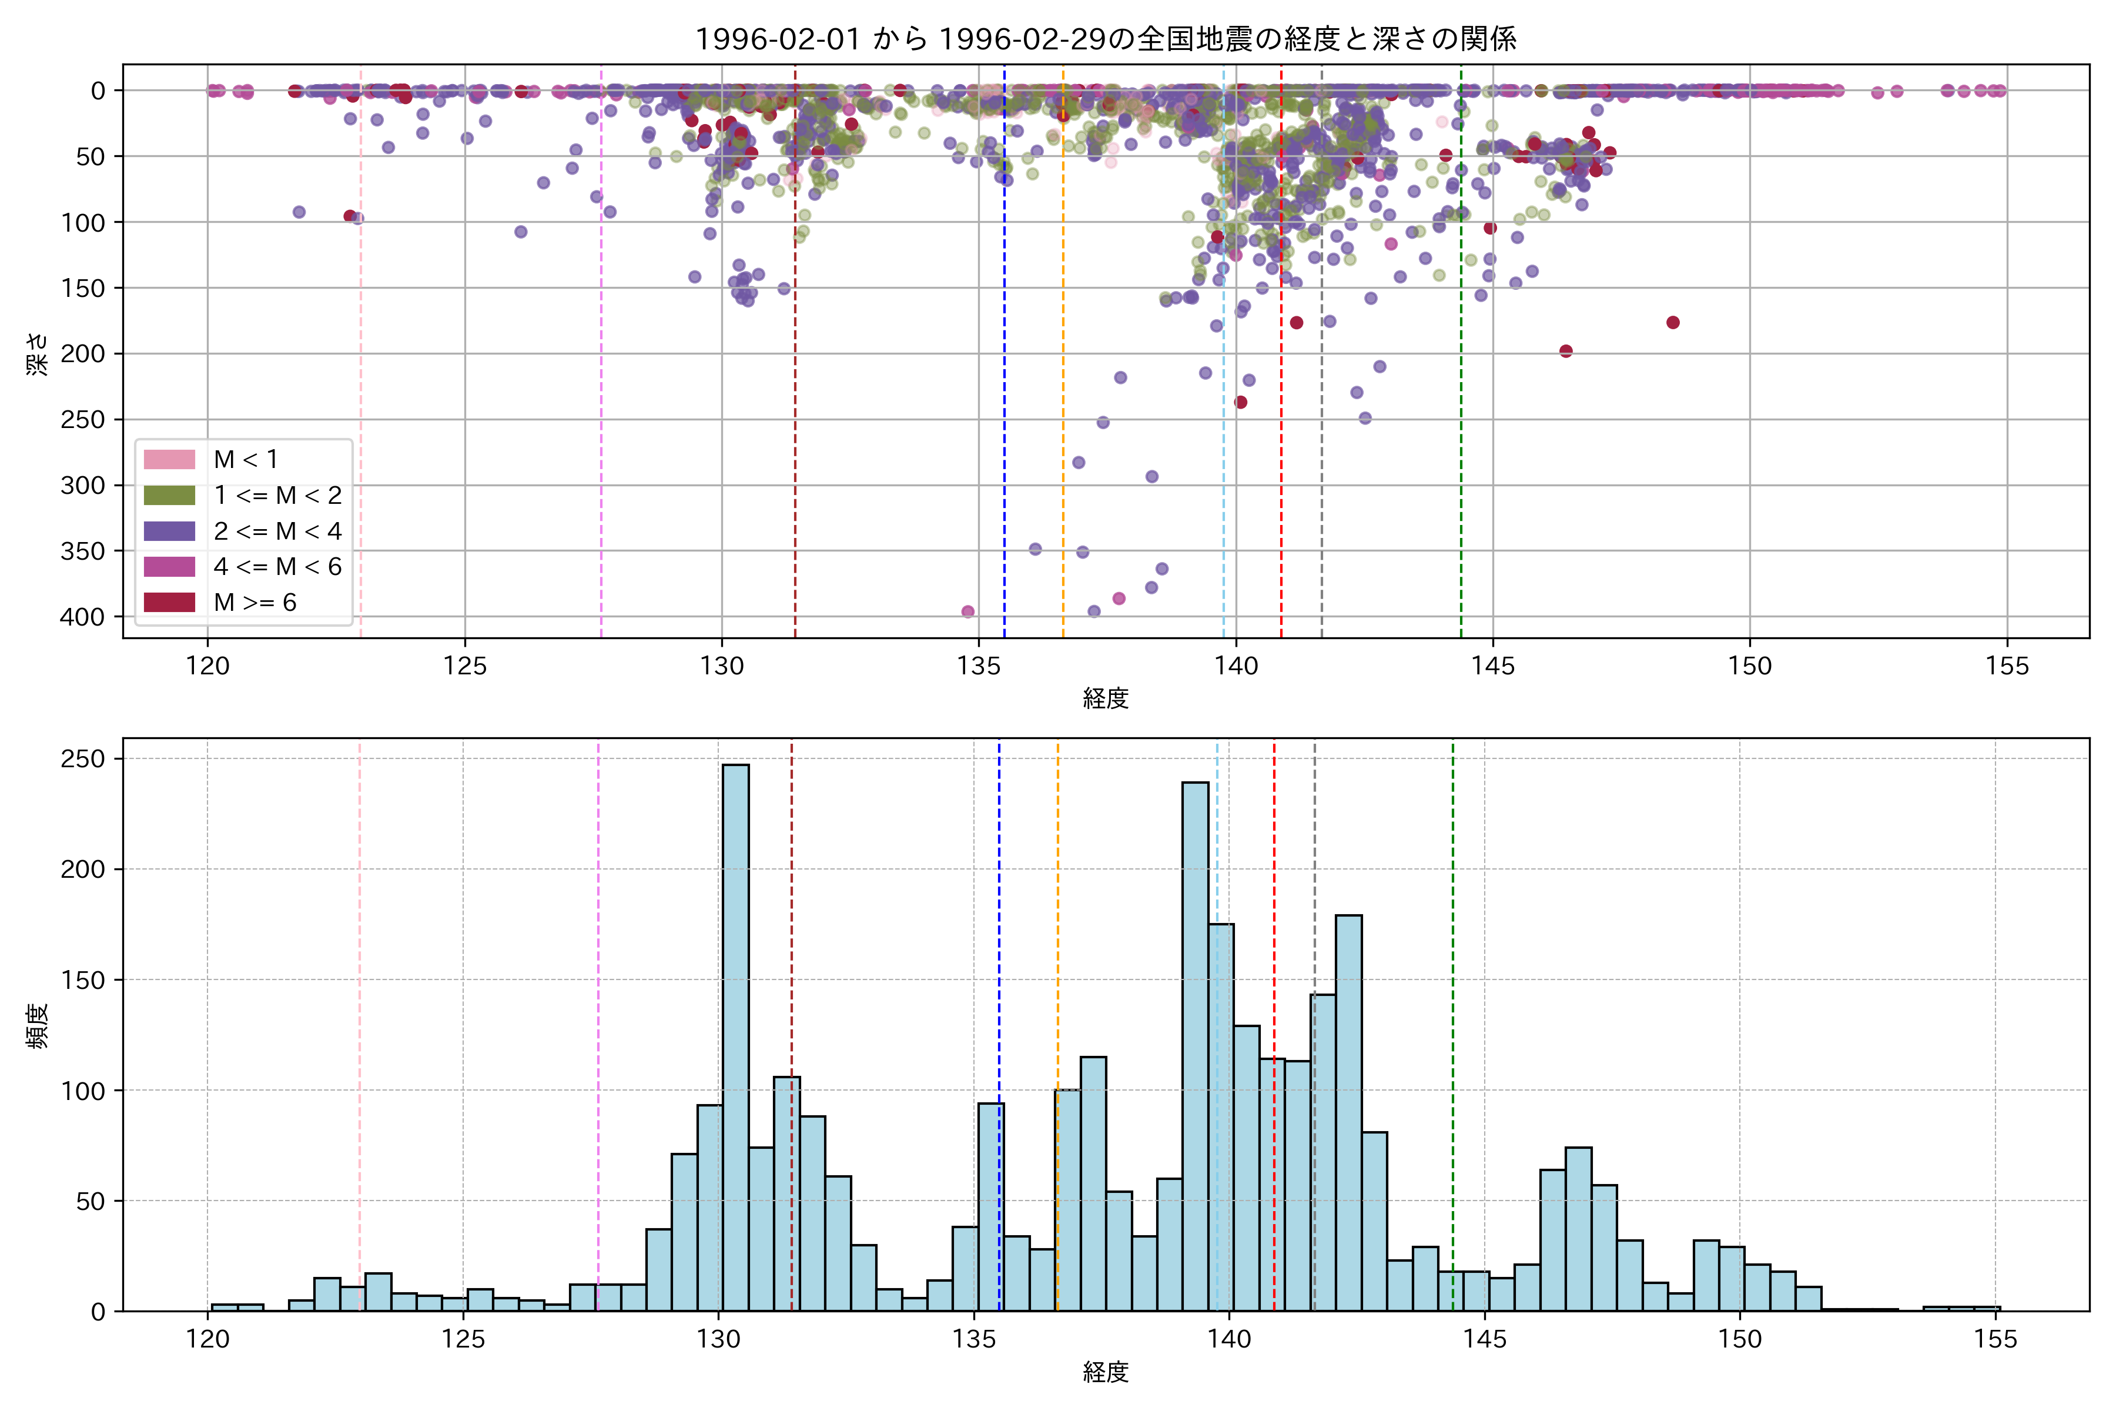Click the magenta point at depth 400 near longitude 135
Screen dimensions: 2116x1411
968,612
